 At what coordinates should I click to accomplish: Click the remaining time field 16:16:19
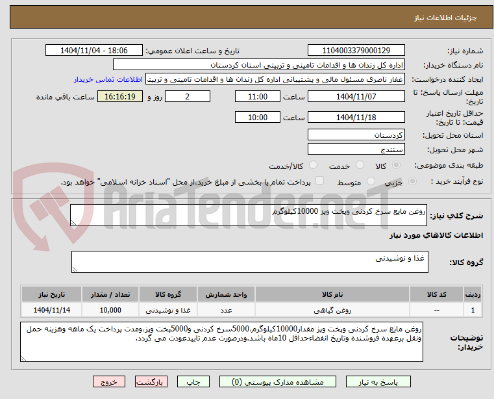pyautogui.click(x=119, y=97)
